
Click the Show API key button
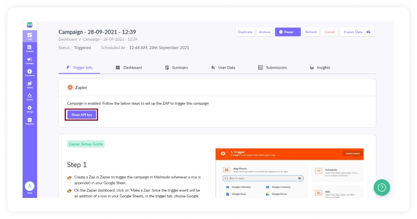[81, 115]
